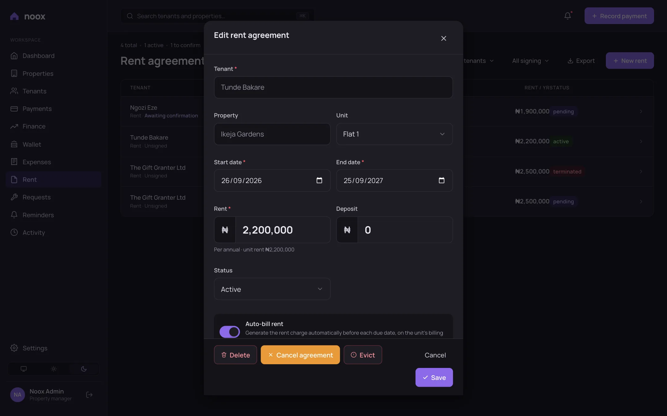The height and width of the screenshot is (416, 667).
Task: Click the NA user avatar
Action: point(18,395)
